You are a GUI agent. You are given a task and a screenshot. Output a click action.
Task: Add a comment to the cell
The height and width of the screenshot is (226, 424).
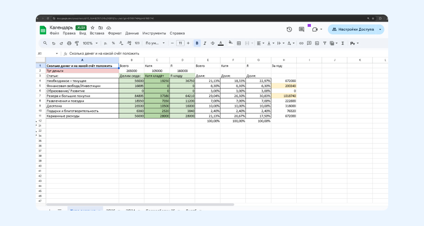pyautogui.click(x=309, y=43)
